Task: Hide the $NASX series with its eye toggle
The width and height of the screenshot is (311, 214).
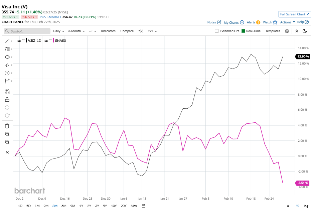Action: pyautogui.click(x=47, y=41)
